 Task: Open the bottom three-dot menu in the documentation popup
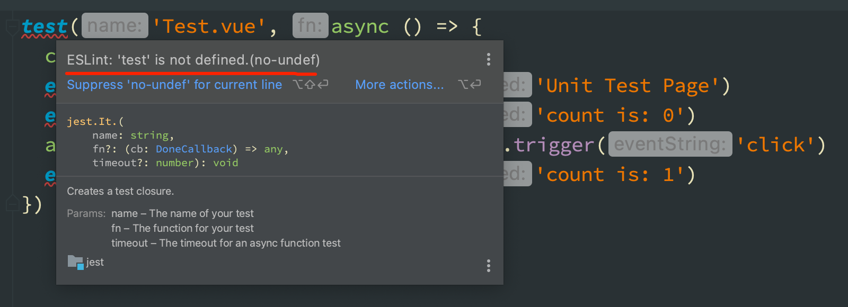coord(488,265)
